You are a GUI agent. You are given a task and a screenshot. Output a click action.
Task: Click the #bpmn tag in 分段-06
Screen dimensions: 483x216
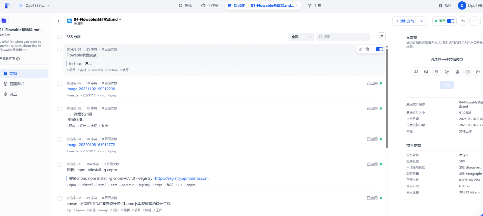79,210
